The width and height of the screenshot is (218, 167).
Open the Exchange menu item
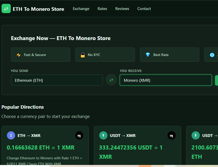(81, 8)
